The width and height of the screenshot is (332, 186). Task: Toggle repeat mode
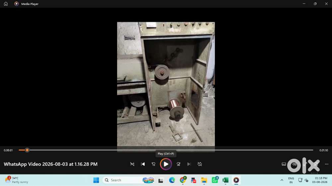pyautogui.click(x=200, y=164)
